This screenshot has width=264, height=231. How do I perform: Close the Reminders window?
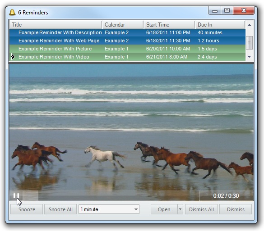point(244,11)
